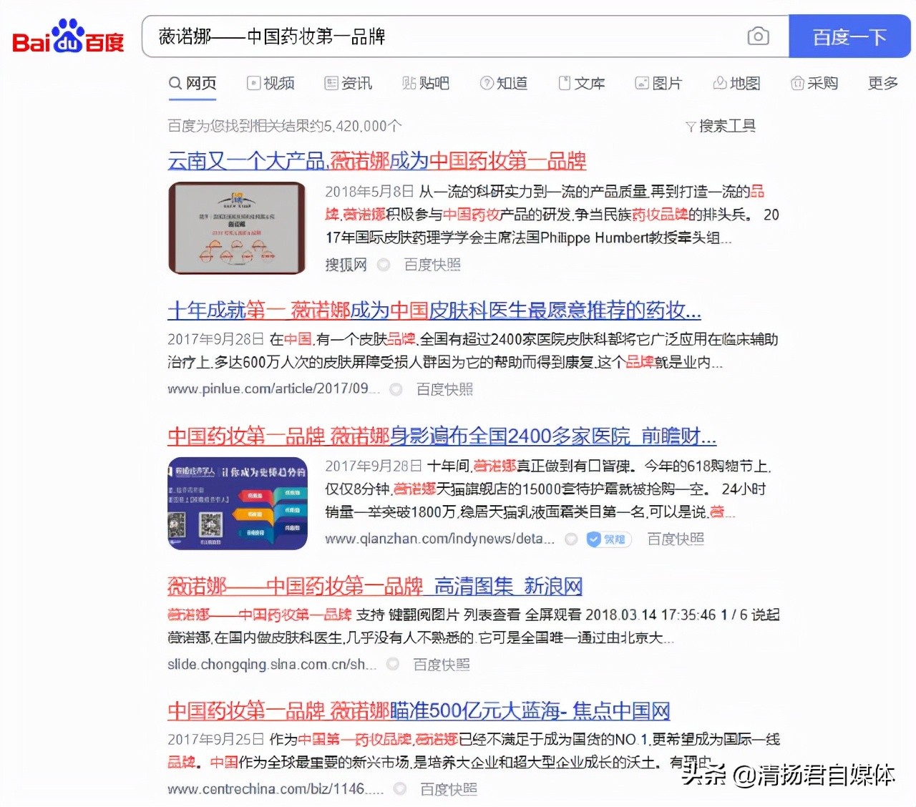
Task: Click the certificate thumbnail of the first result
Action: [237, 228]
